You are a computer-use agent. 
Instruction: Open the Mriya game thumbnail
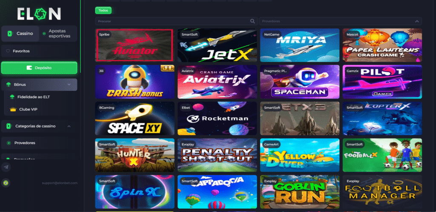point(300,45)
